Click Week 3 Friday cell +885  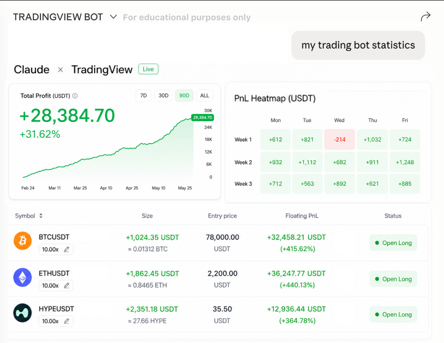point(405,184)
